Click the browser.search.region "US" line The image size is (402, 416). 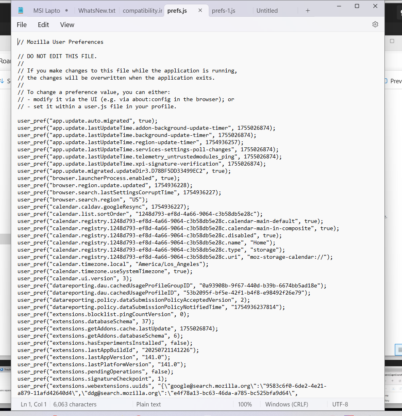pyautogui.click(x=83, y=199)
